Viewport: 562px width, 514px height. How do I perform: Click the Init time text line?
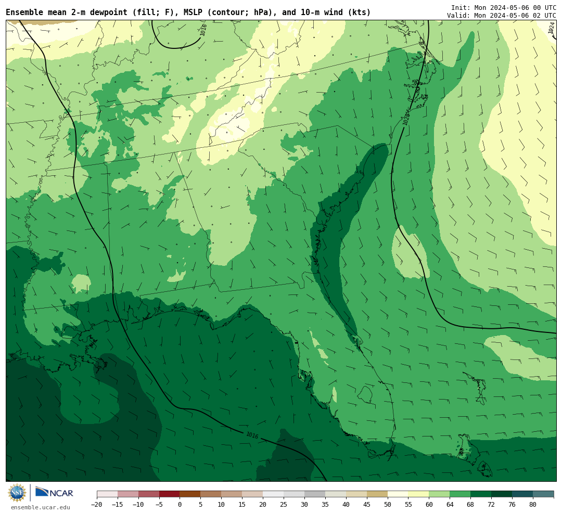click(504, 7)
